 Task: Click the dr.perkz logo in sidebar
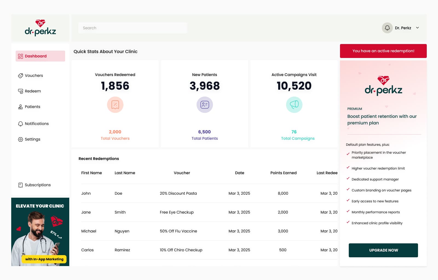click(x=40, y=28)
